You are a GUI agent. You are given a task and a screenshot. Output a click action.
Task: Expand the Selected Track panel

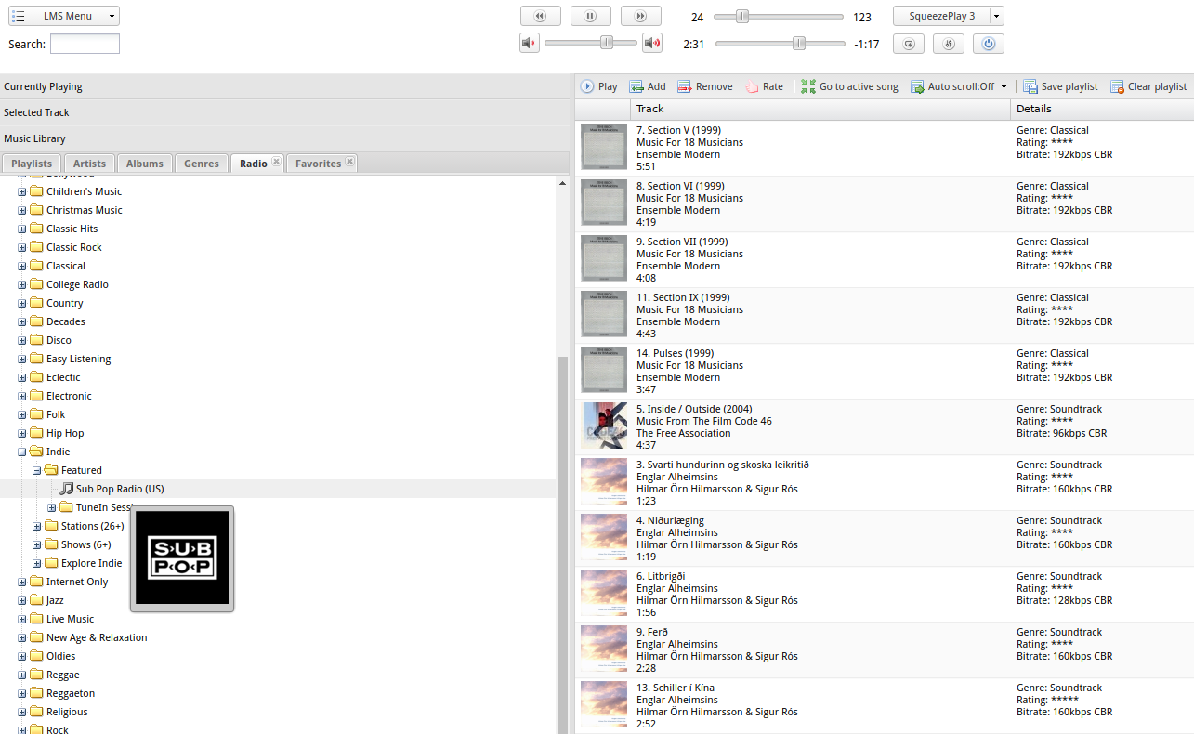[285, 112]
